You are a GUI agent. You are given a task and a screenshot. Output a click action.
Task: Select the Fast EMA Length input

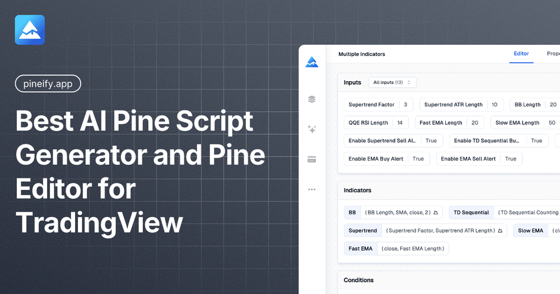449,123
